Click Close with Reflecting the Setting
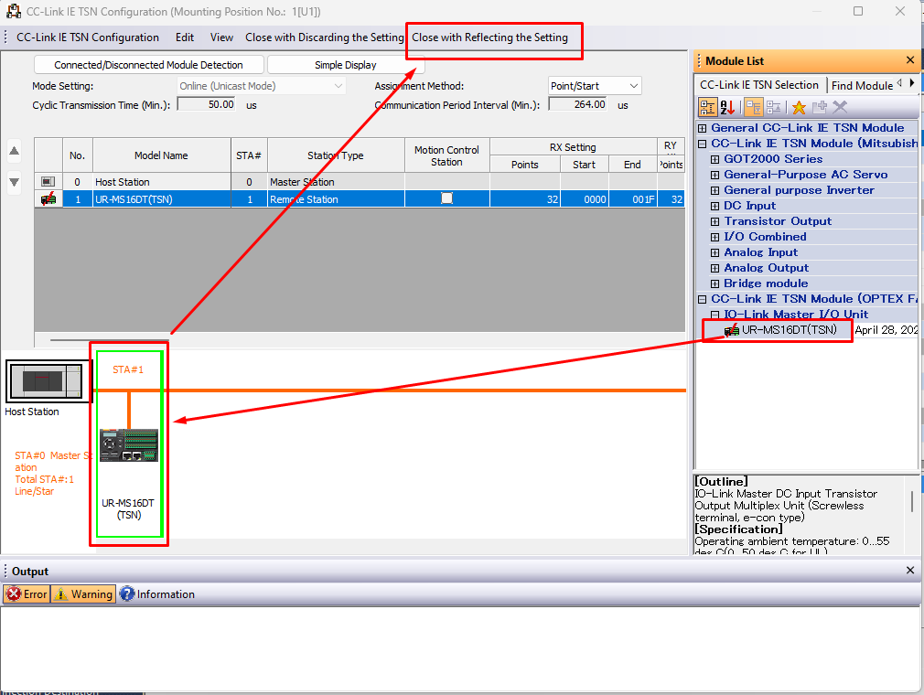 tap(489, 37)
